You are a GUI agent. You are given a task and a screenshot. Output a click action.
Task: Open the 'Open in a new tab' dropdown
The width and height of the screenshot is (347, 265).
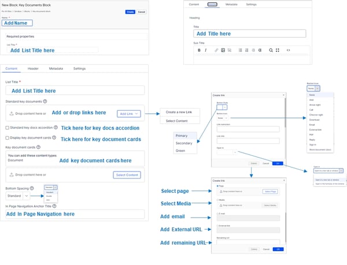pos(328,171)
